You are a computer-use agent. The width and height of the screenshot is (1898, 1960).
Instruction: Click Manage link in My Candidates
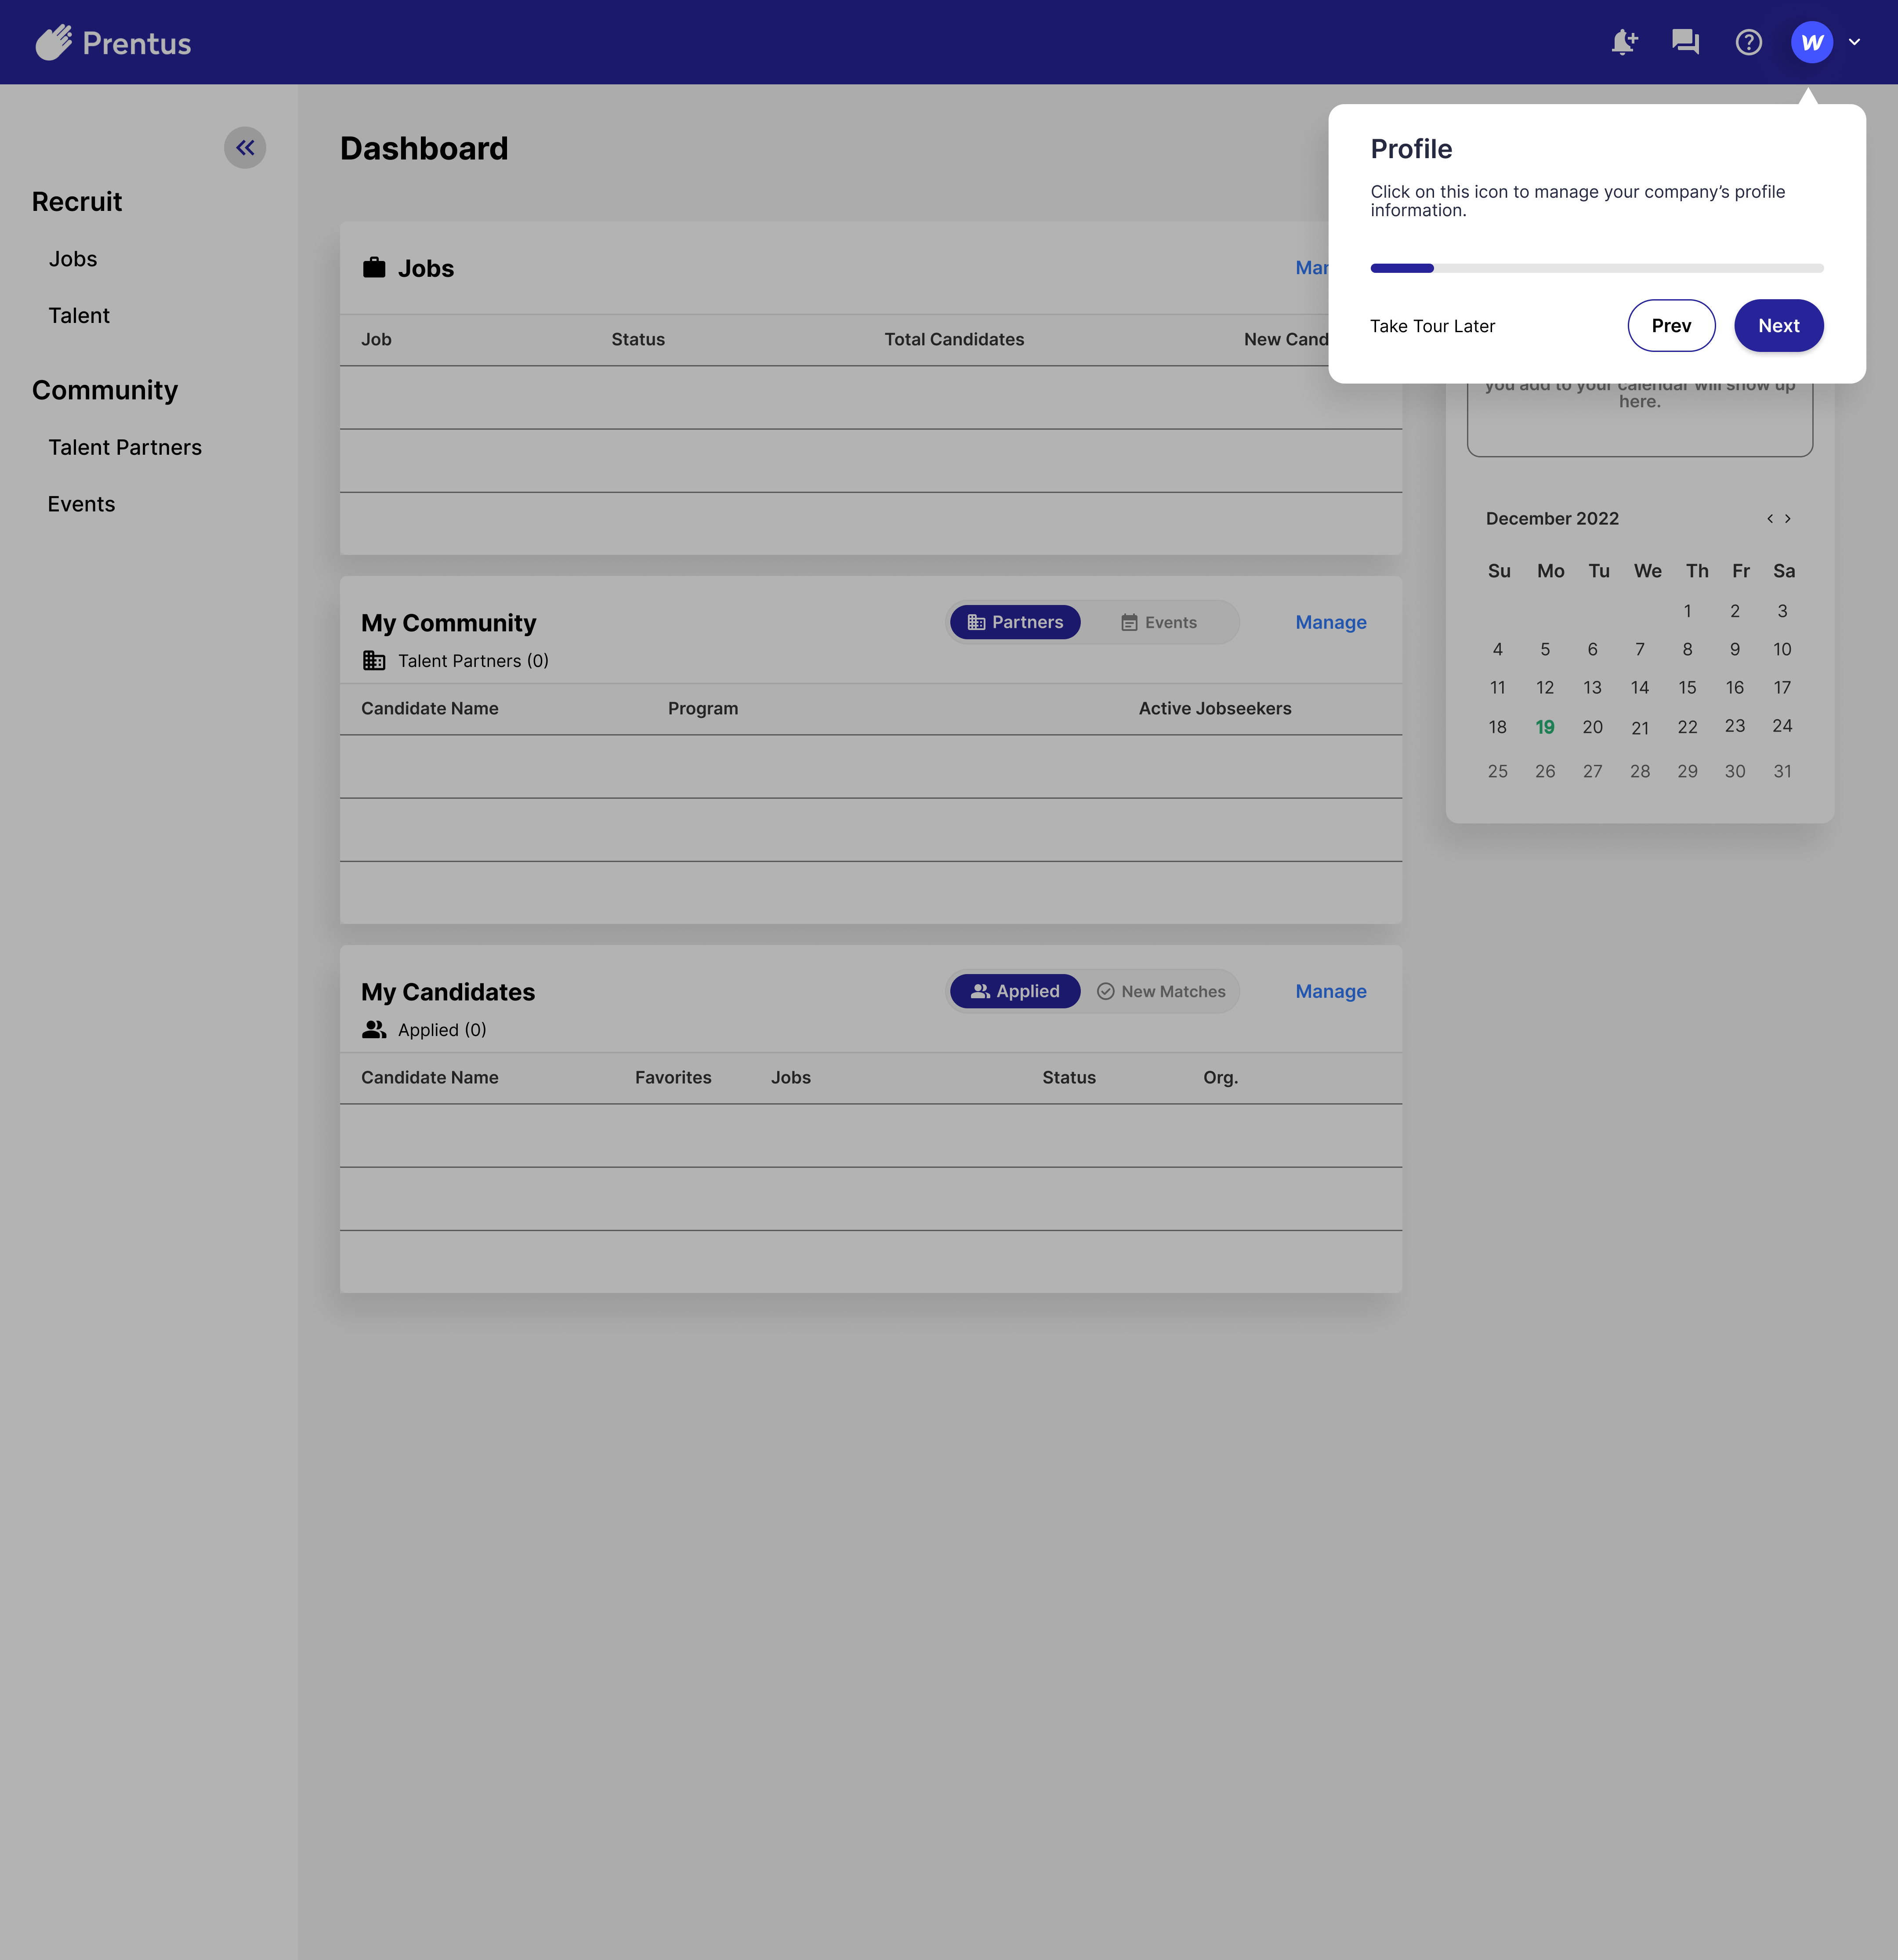point(1331,991)
